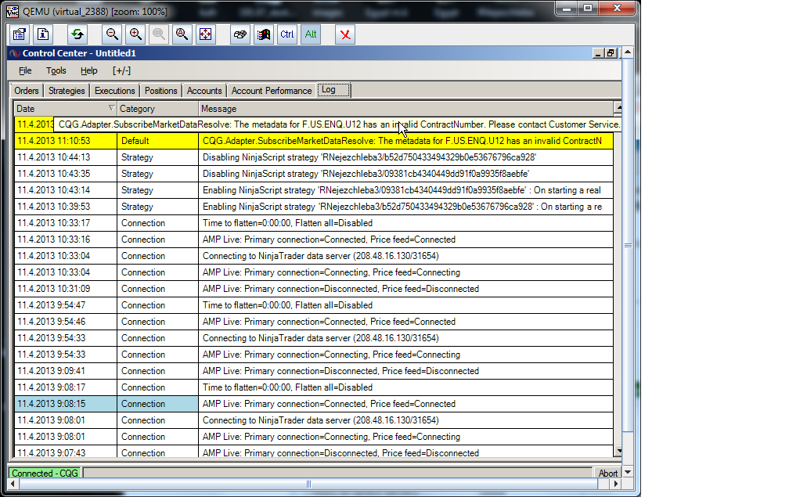Log table scrollbar down arrow
Viewport: 789px width, 497px height.
(618, 452)
